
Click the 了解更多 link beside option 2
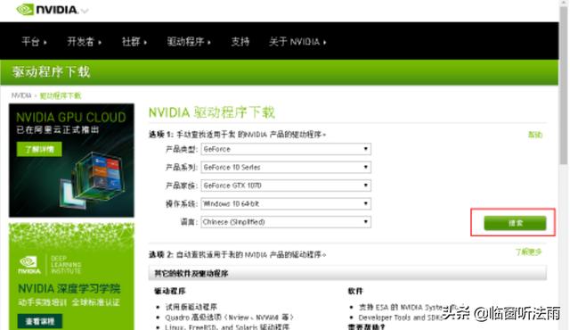coord(528,252)
